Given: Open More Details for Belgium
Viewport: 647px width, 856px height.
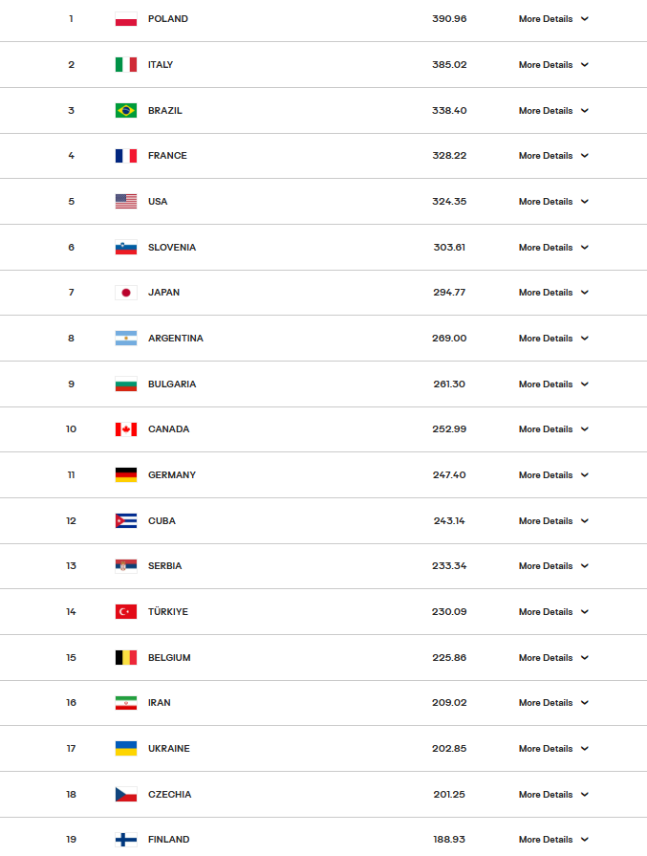Looking at the screenshot, I should tap(546, 658).
